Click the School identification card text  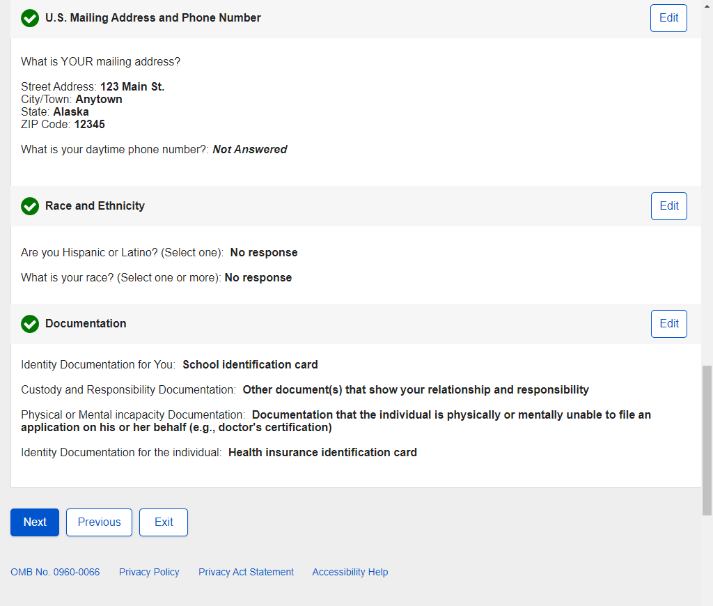[x=250, y=365]
